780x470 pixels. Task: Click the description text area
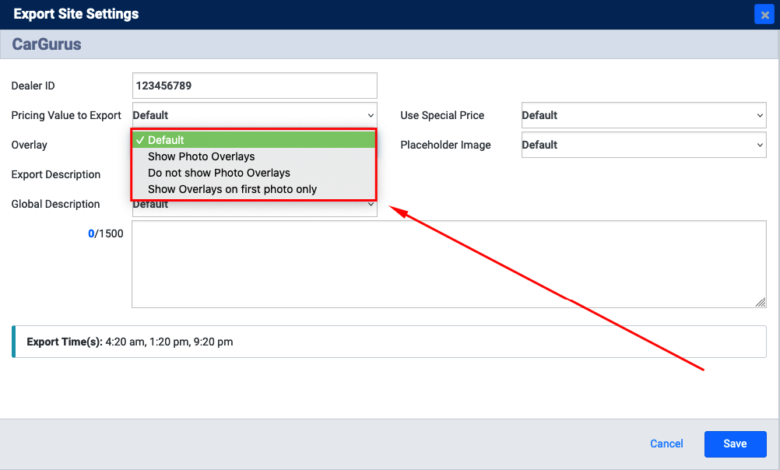(448, 264)
